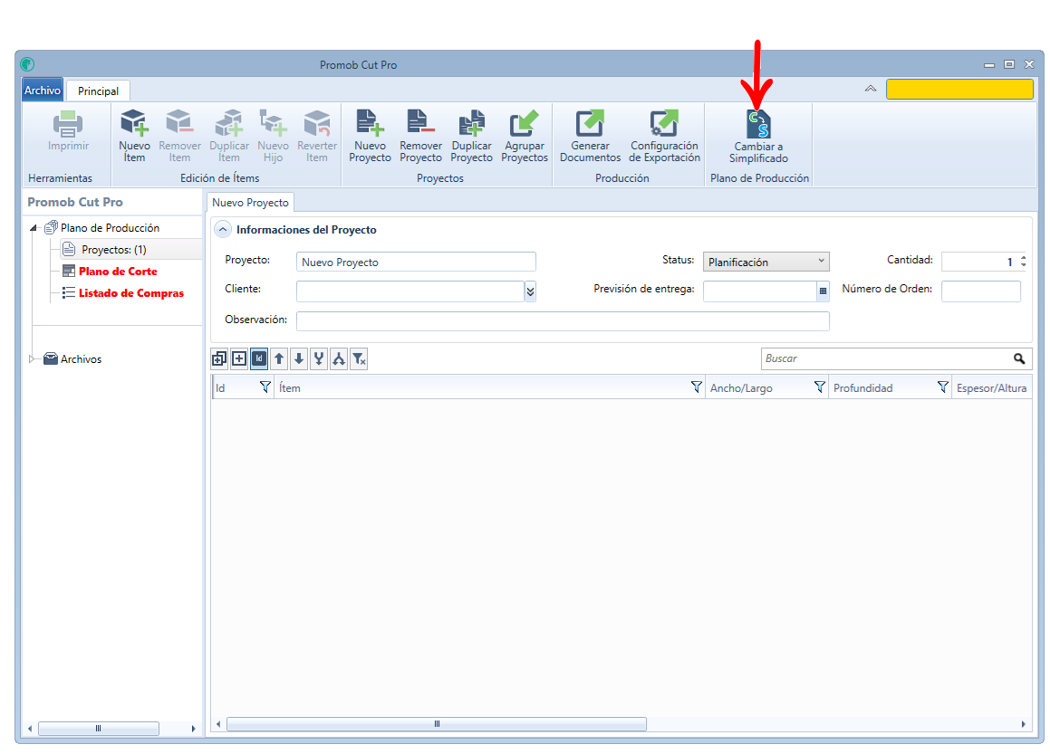Click the Nuevo Ítem icon
The height and width of the screenshot is (754, 1050).
pos(134,123)
